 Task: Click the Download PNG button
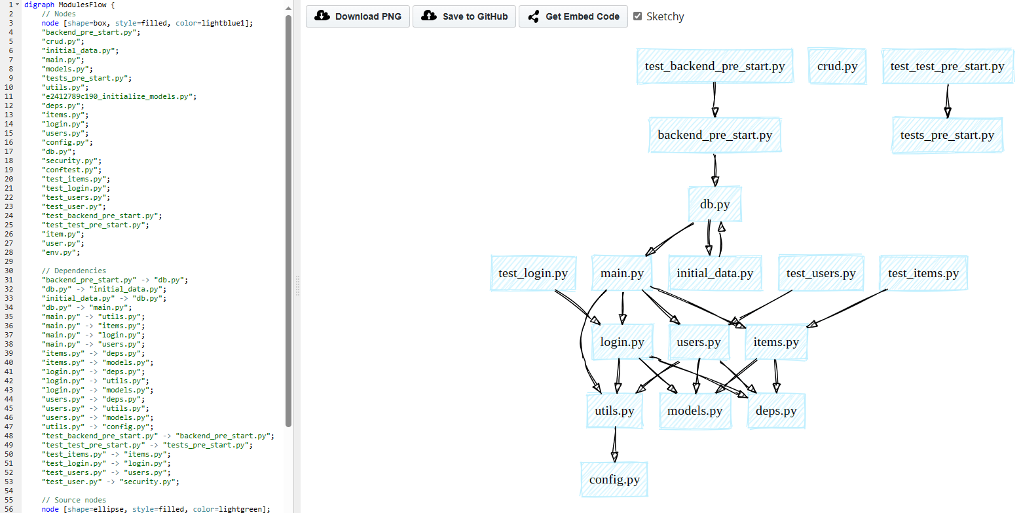358,16
